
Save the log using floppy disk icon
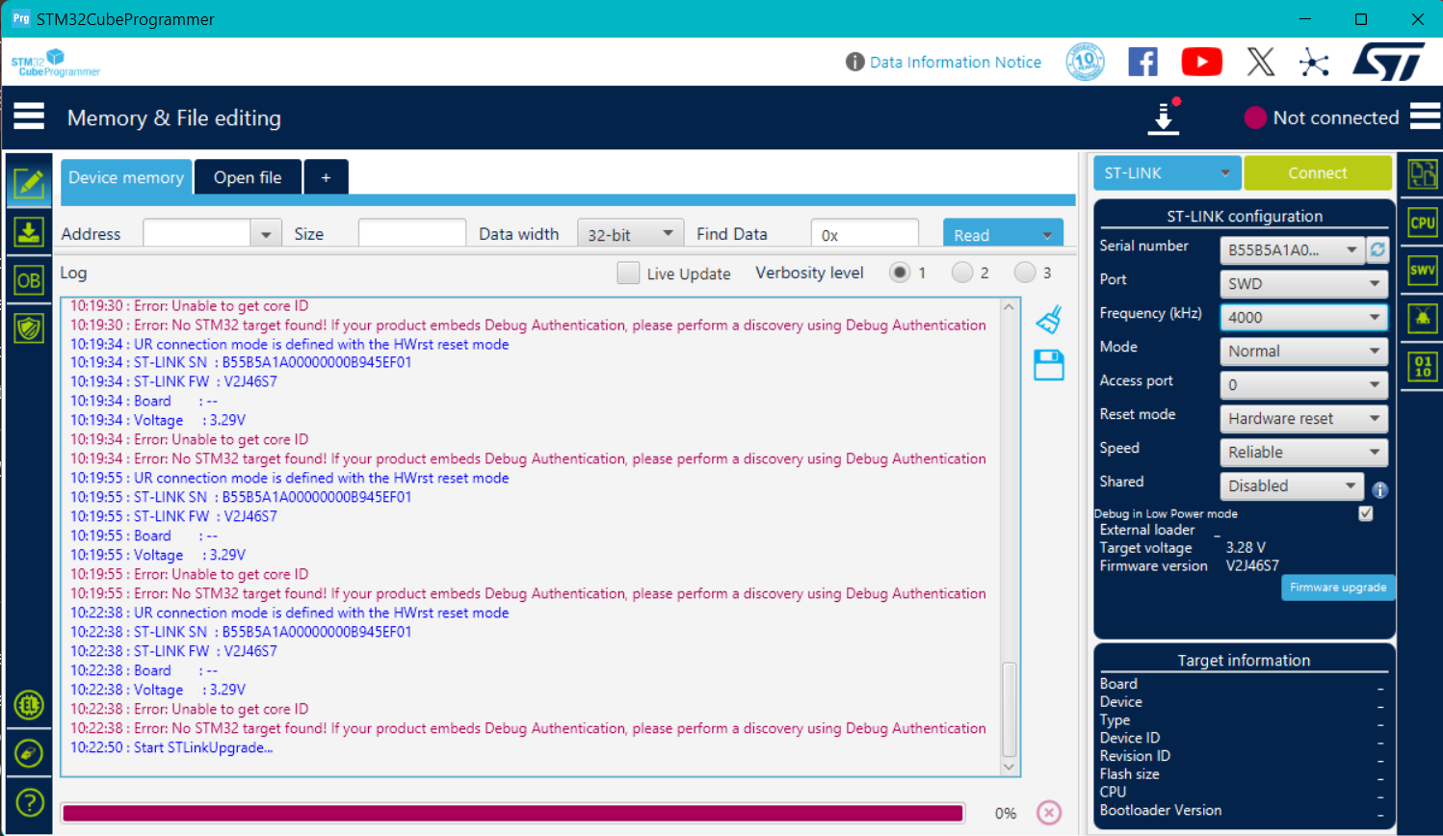1049,365
